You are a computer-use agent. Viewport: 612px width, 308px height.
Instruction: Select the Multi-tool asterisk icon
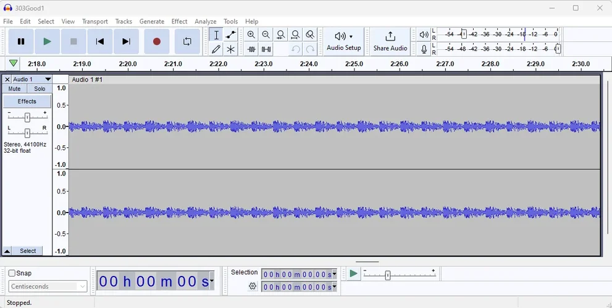231,49
